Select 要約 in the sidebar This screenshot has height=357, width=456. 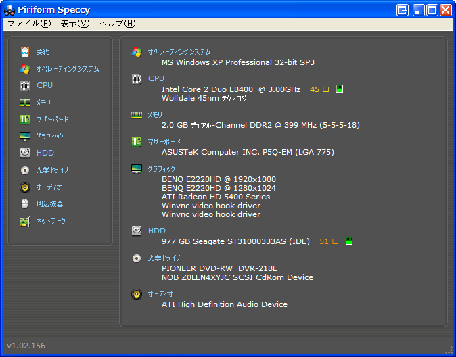tap(43, 52)
